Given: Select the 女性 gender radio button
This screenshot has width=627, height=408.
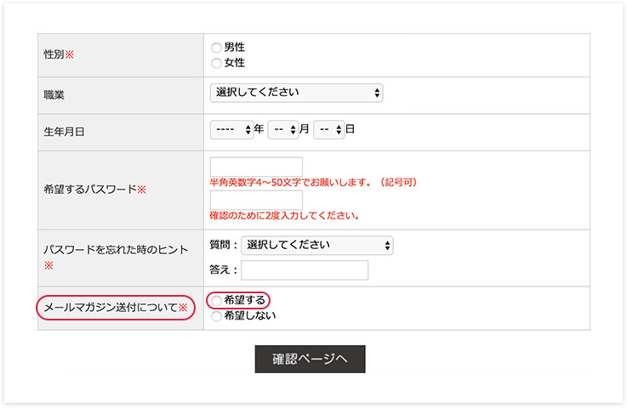Looking at the screenshot, I should (216, 63).
